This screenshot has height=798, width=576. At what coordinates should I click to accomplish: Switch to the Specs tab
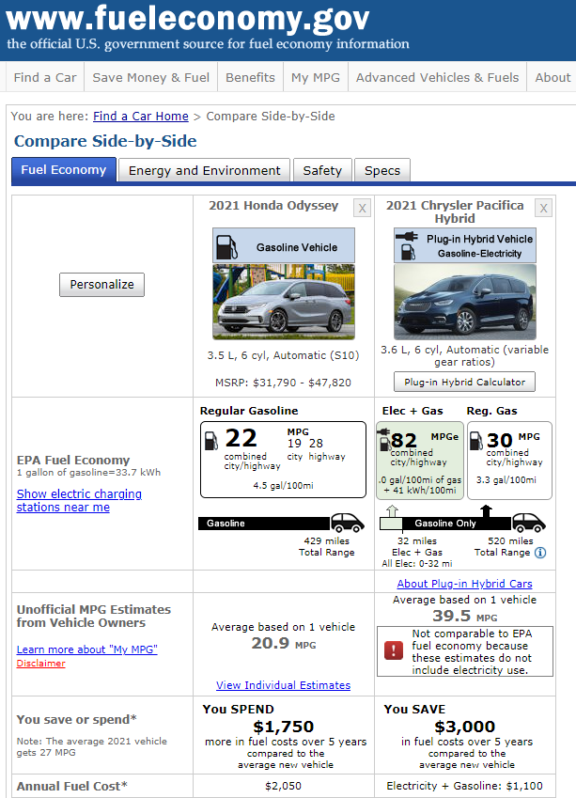(382, 170)
